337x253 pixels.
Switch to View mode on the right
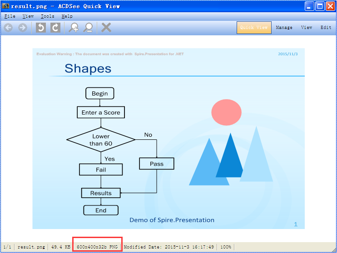pyautogui.click(x=307, y=28)
